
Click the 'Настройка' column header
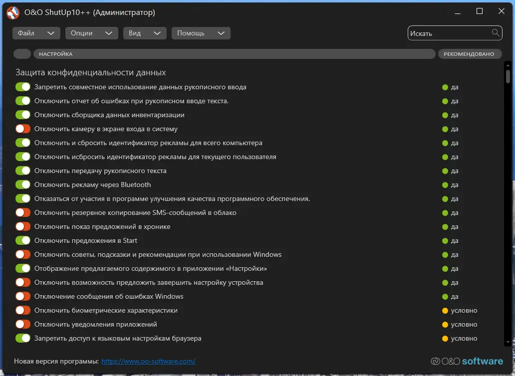pyautogui.click(x=234, y=54)
